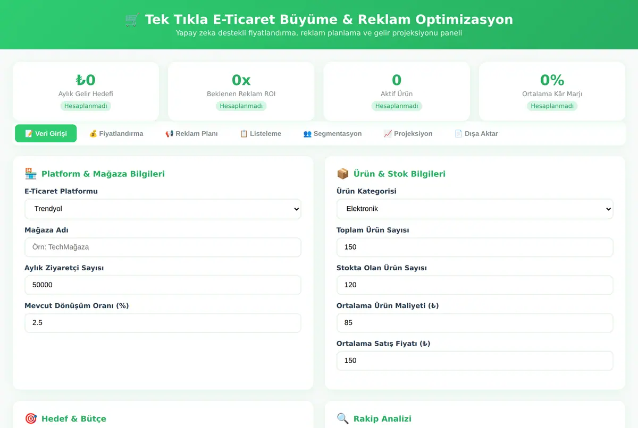Click the Rakip Analizi heading
The image size is (638, 428).
(382, 418)
